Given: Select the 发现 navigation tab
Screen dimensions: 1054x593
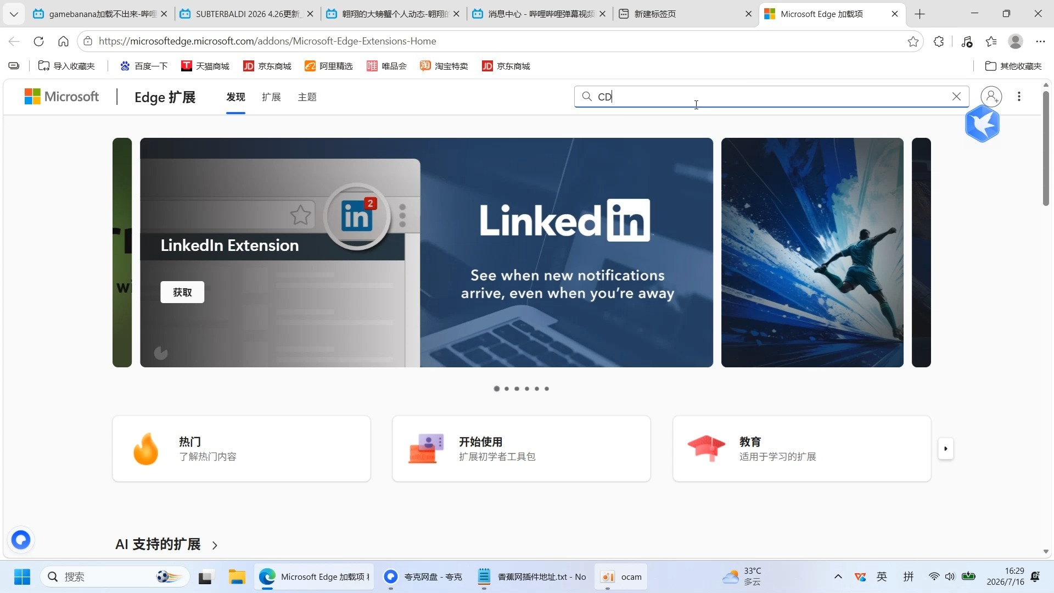Looking at the screenshot, I should point(236,97).
